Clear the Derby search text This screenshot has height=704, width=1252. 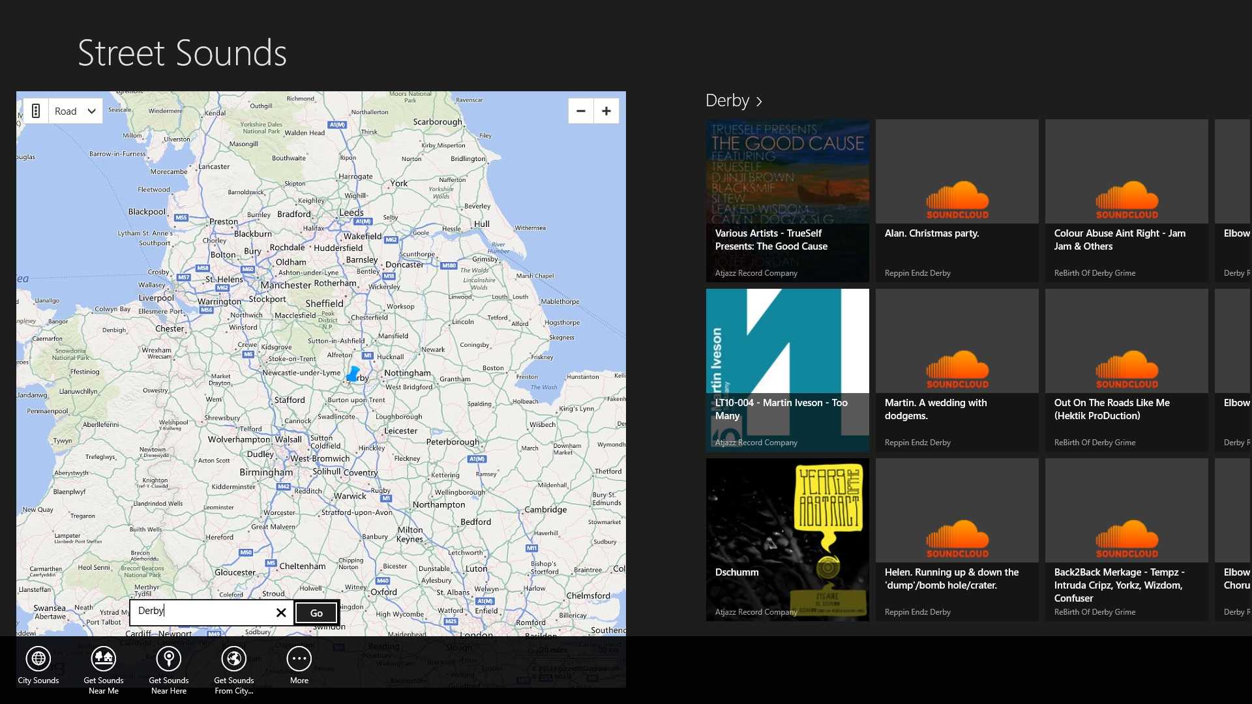click(281, 613)
